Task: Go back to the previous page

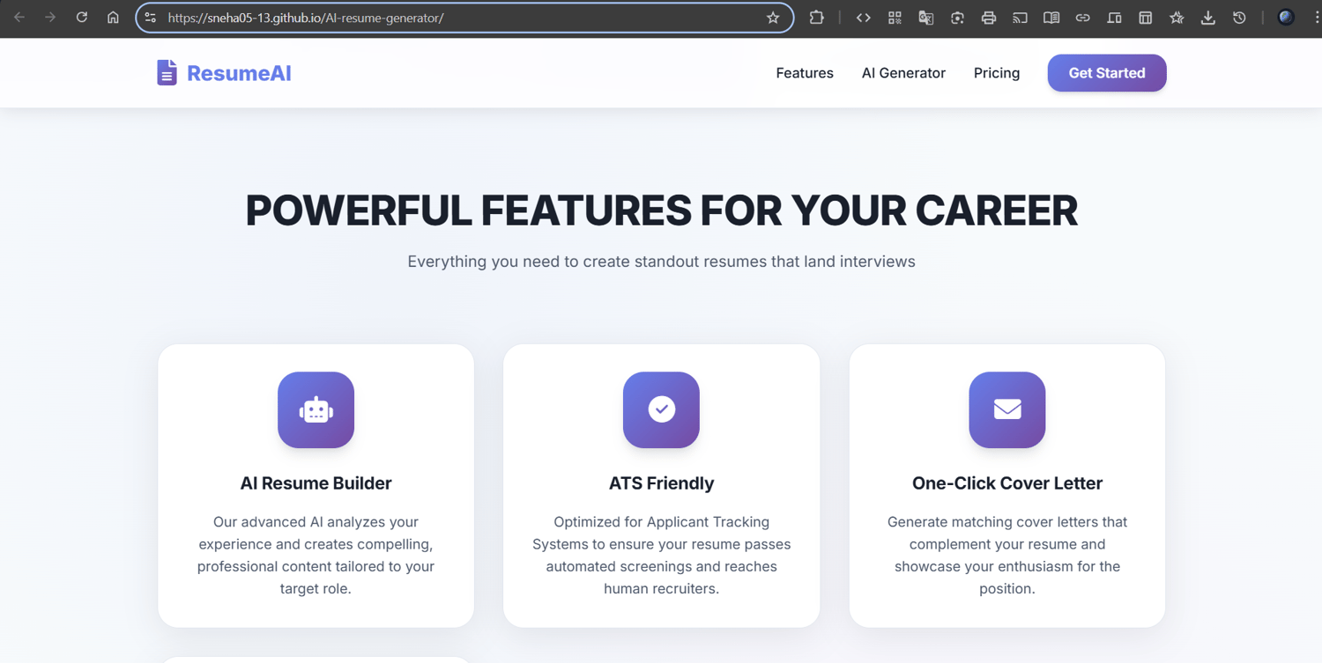Action: (19, 18)
